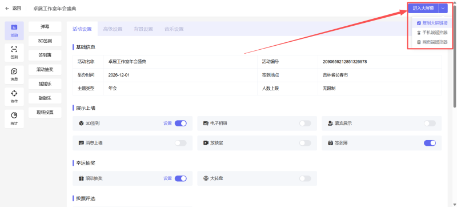Click the 基础信息 section heading
The width and height of the screenshot is (457, 207).
[x=86, y=47]
